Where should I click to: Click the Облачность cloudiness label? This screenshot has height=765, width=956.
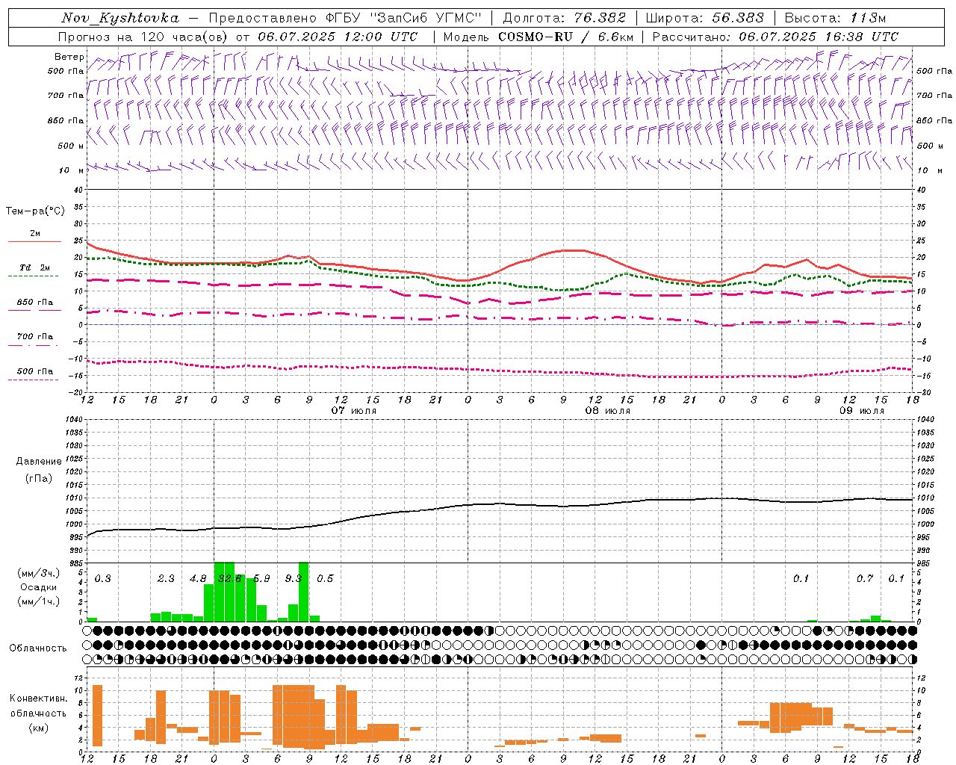[x=38, y=648]
